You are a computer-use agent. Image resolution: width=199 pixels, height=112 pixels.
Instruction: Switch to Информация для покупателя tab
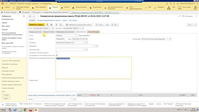pyautogui.click(x=65, y=32)
